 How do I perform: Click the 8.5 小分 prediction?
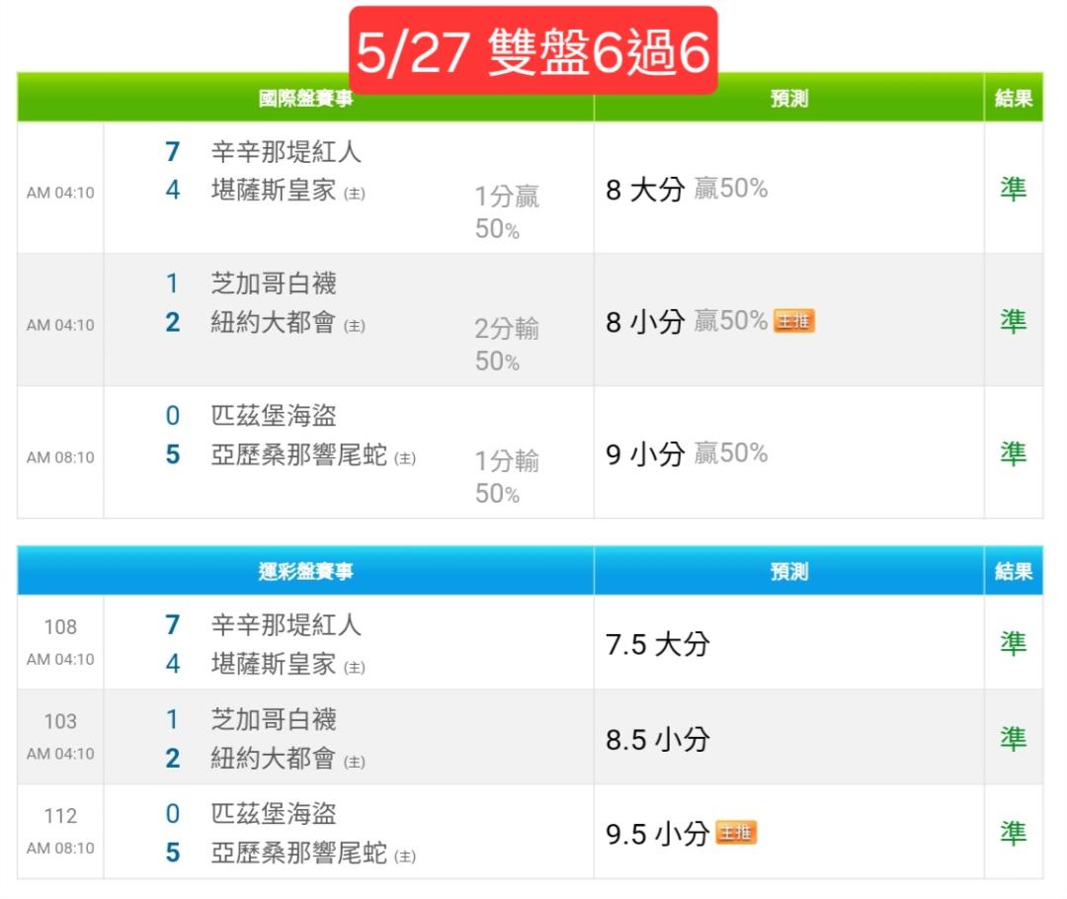tap(657, 739)
